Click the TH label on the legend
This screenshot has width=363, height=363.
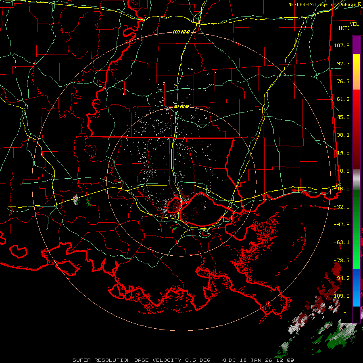(346, 314)
